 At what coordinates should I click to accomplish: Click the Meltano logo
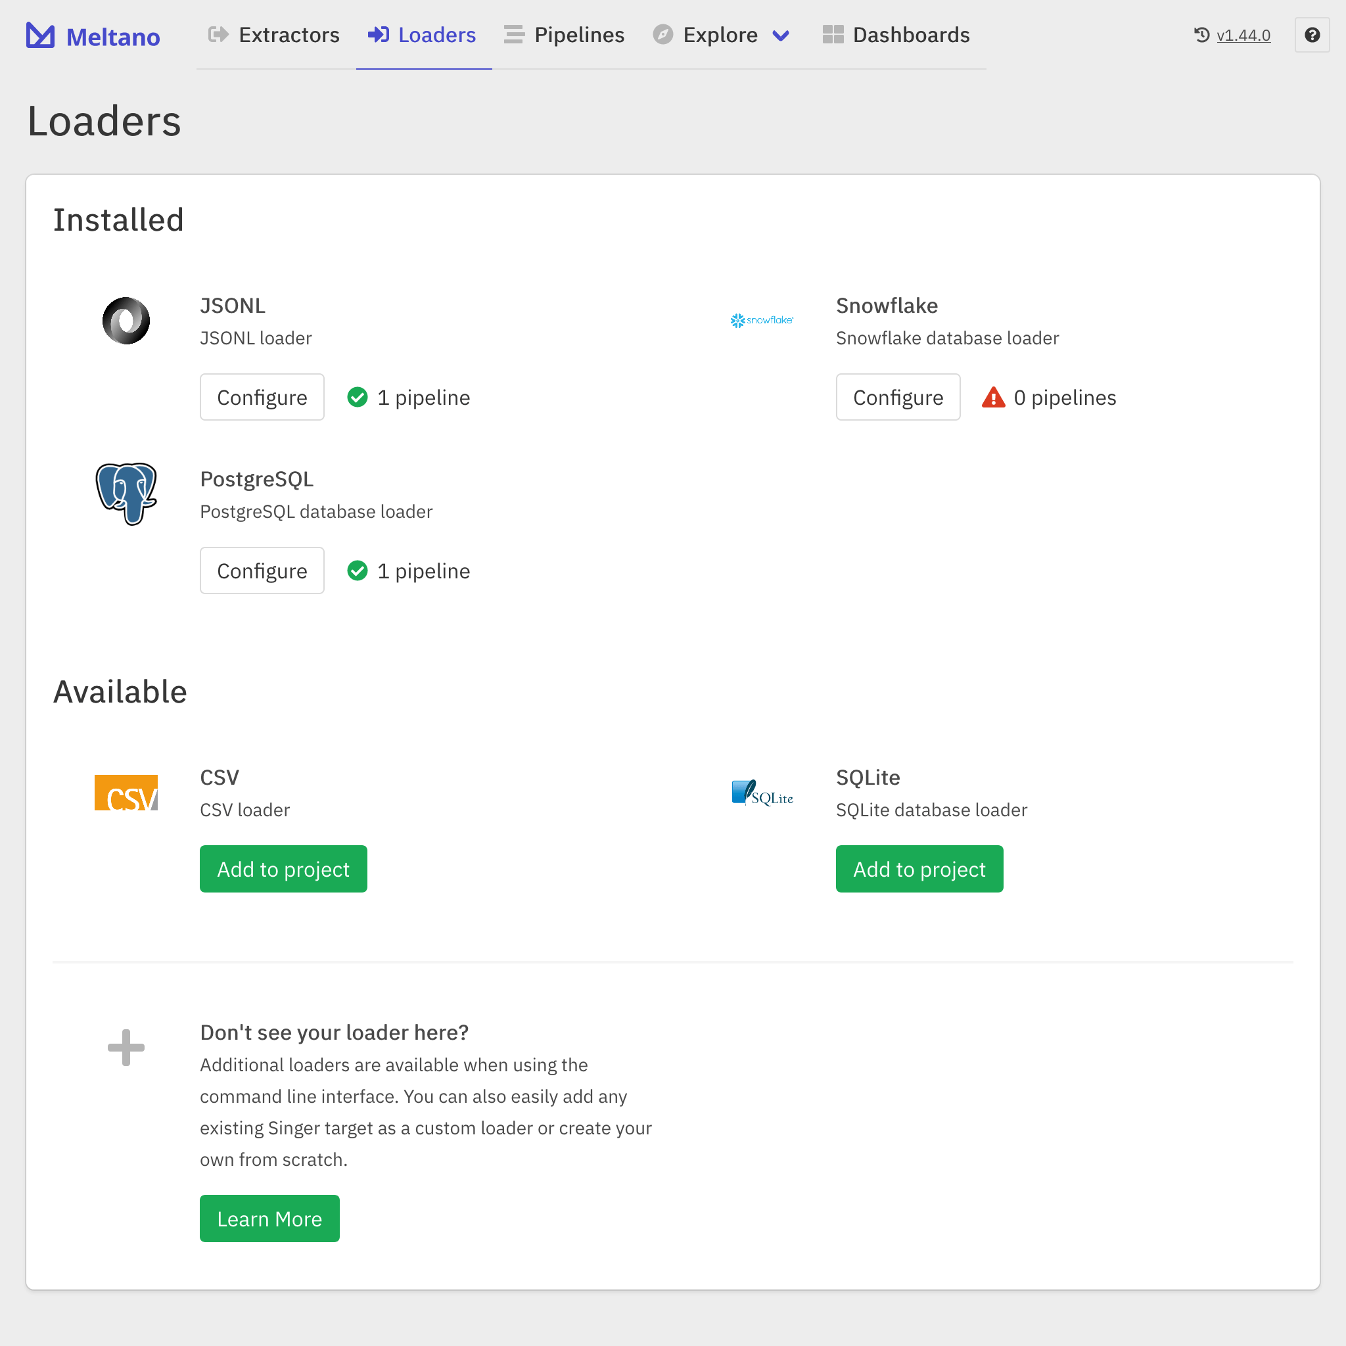(x=39, y=35)
